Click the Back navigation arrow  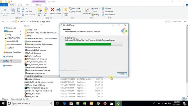click(x=3, y=21)
